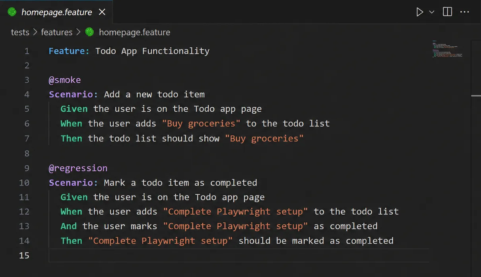Viewport: 481px width, 277px height.
Task: Click the And keyword on line 13
Action: tap(69, 226)
